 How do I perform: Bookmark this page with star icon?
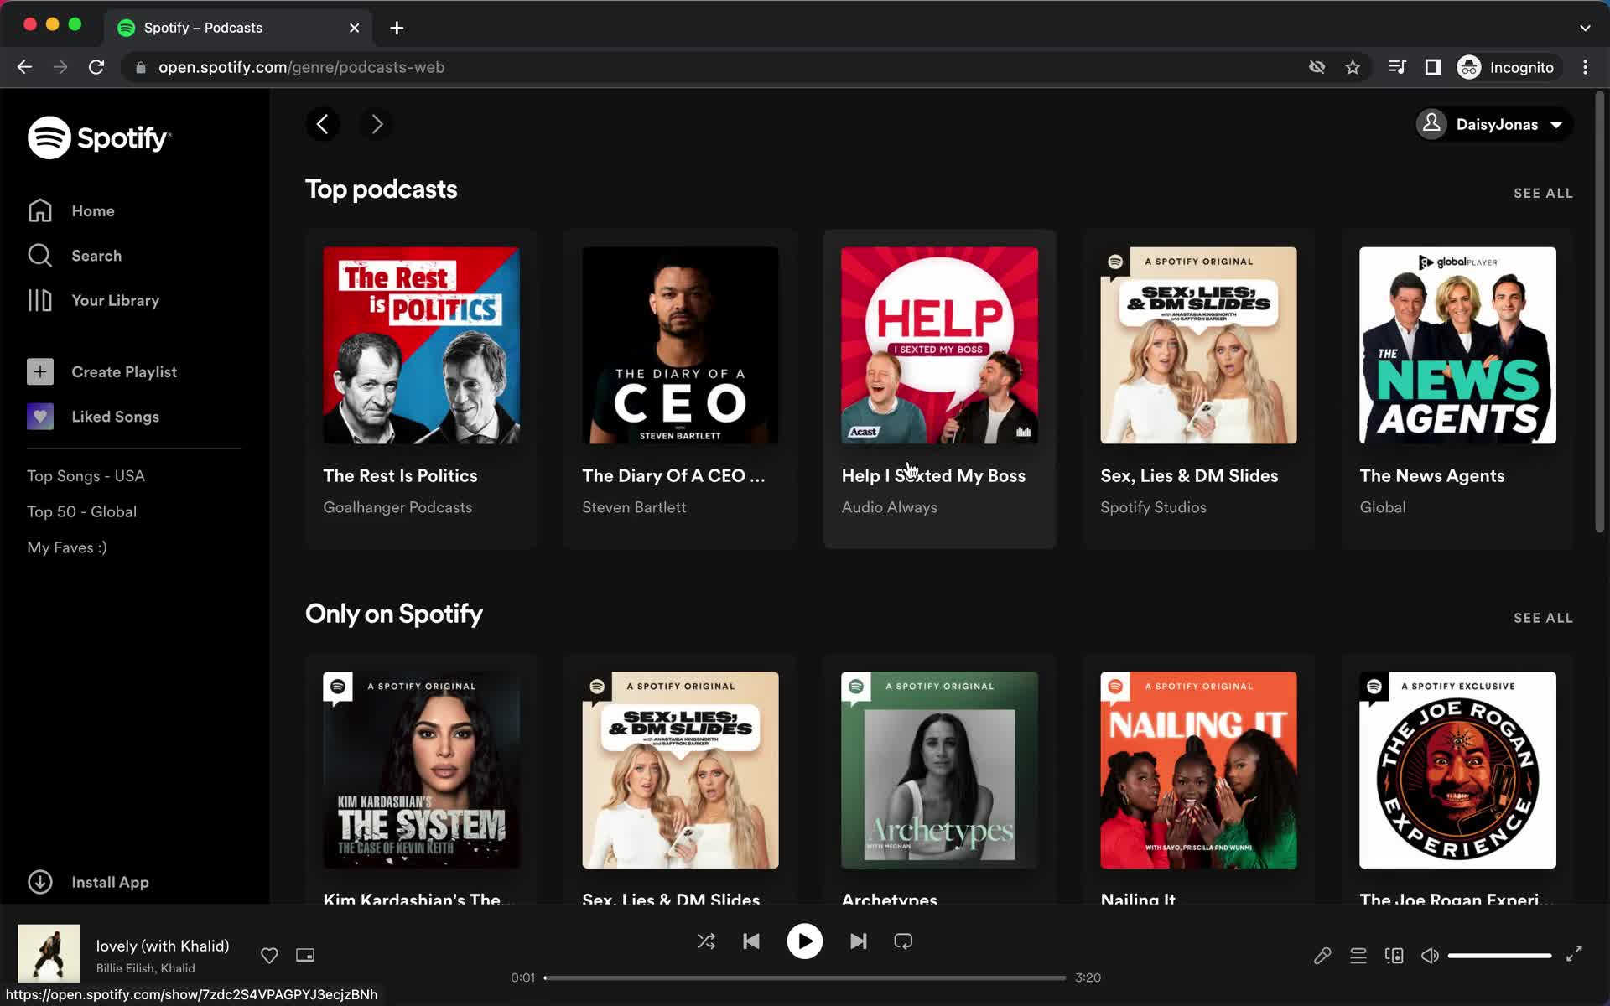1353,67
